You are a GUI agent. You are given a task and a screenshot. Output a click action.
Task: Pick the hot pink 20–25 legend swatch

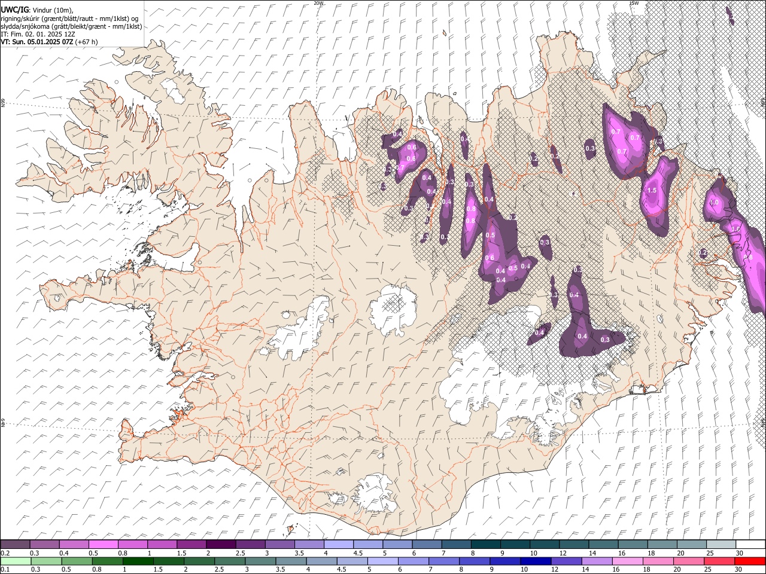(x=688, y=561)
